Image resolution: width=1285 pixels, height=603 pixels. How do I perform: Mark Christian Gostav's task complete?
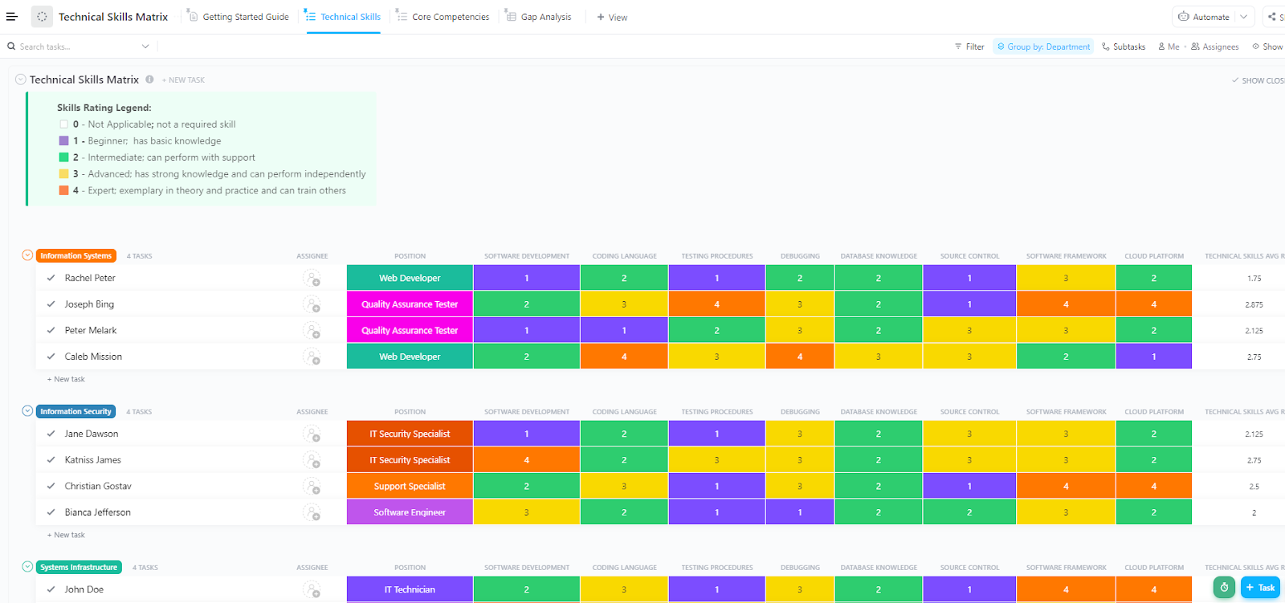coord(51,486)
